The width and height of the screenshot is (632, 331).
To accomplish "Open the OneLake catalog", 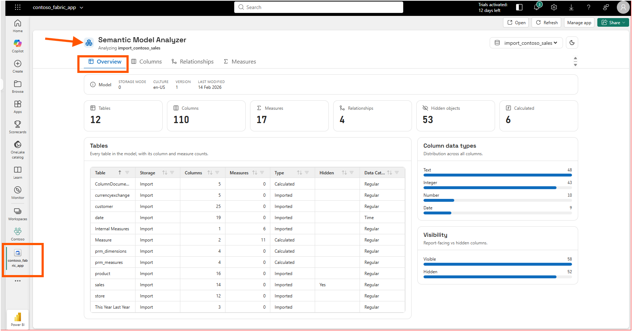I will (18, 150).
